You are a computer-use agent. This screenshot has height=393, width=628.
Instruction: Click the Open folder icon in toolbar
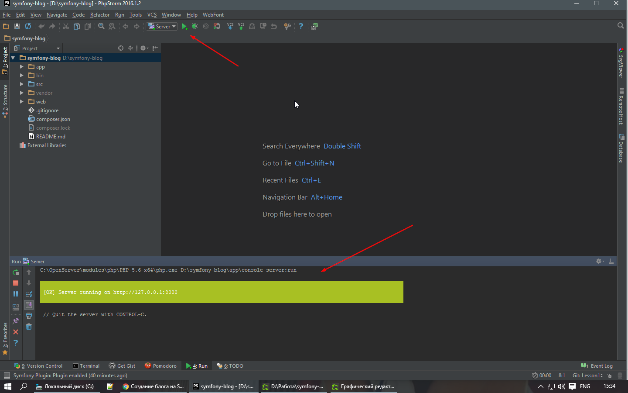pyautogui.click(x=6, y=26)
